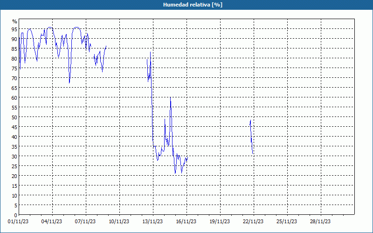The height and width of the screenshot is (233, 373).
Task: Click the humidity dip to 67% near 05/11
Action: [69, 82]
